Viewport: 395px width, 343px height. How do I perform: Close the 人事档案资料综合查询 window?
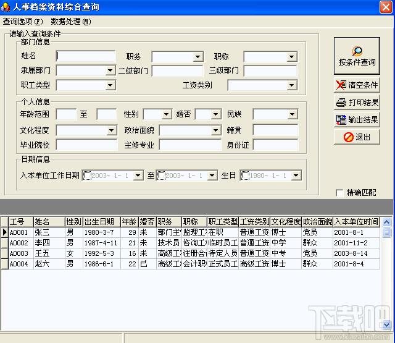pyautogui.click(x=386, y=7)
